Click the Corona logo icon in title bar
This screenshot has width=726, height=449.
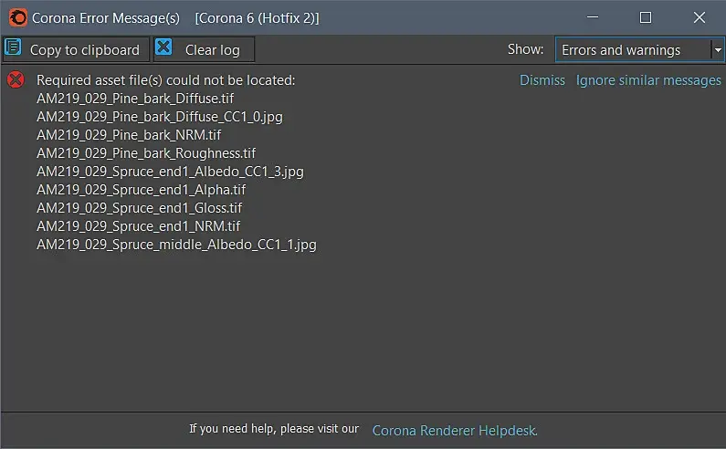pos(17,17)
